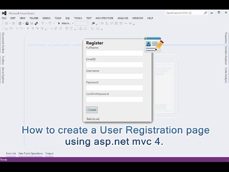Open the SQL menu
The height and width of the screenshot is (172, 229).
click(x=67, y=18)
